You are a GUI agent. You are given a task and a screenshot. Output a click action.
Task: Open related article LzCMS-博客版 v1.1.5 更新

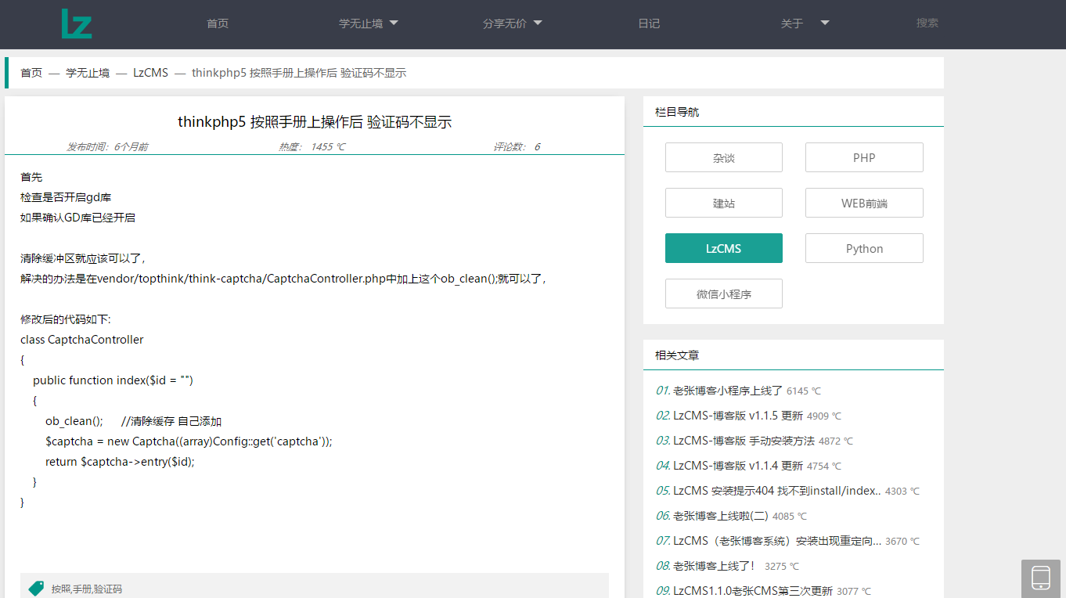737,416
